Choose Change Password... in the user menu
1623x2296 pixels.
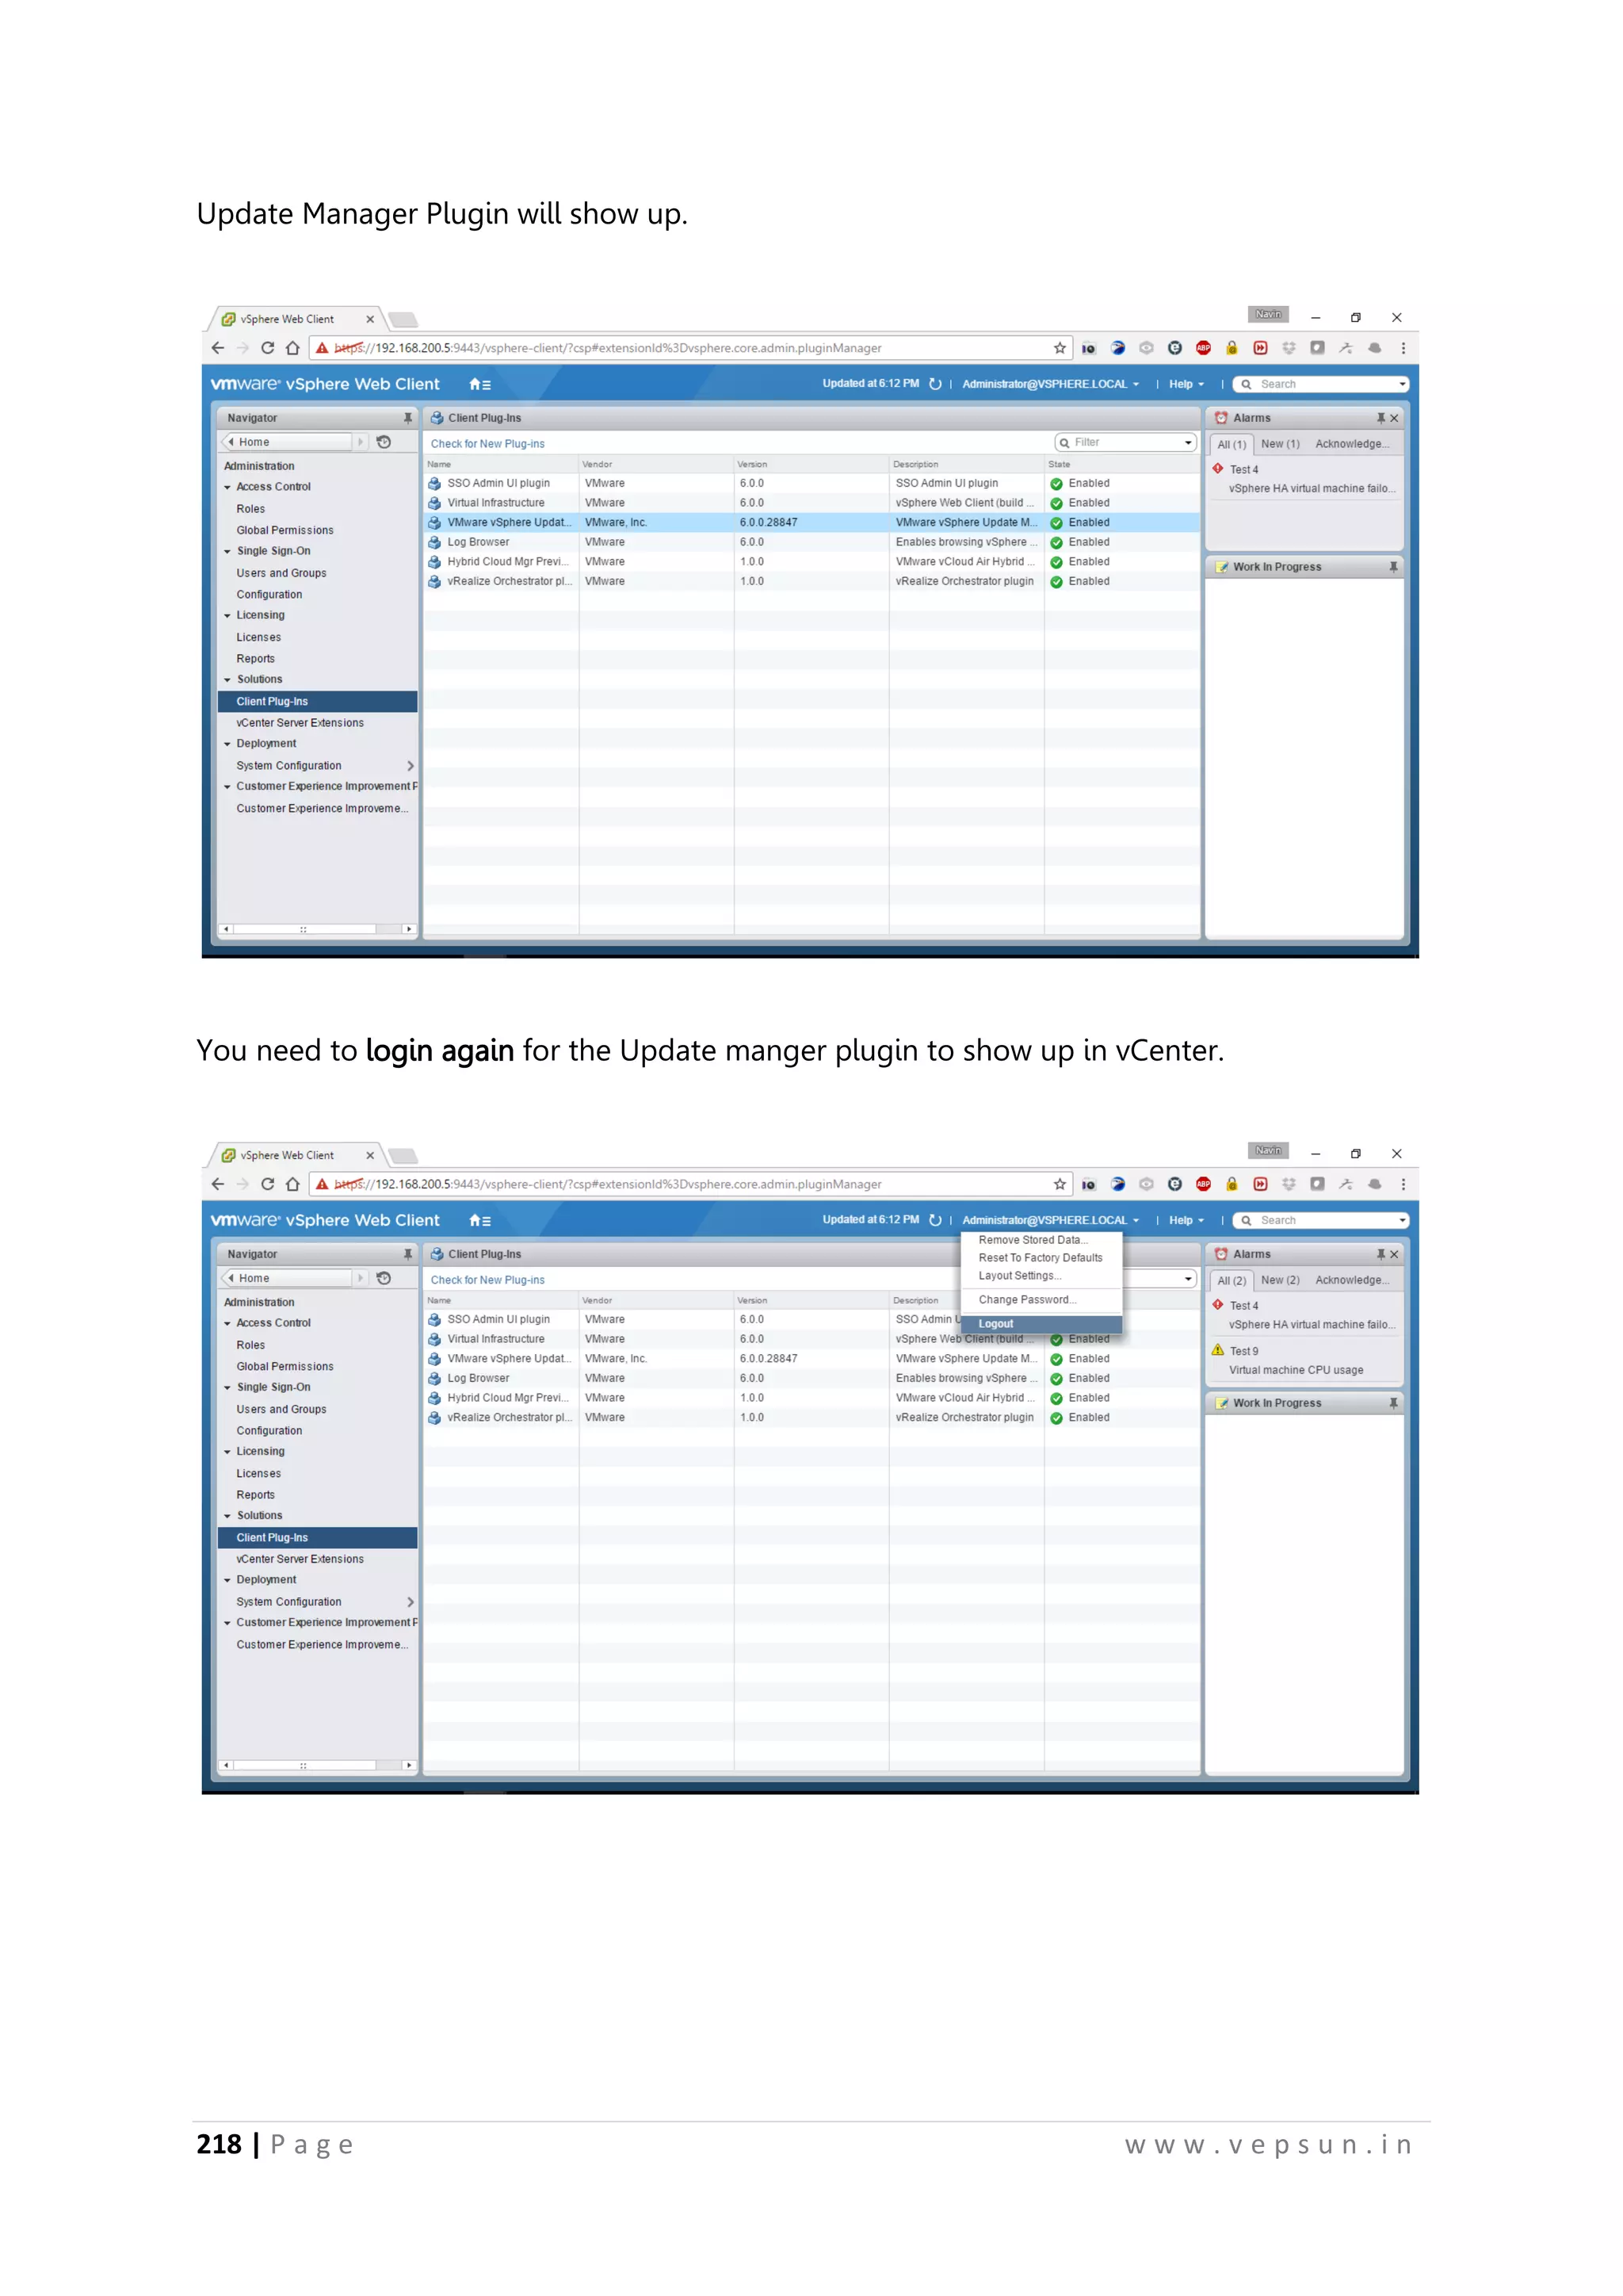[x=1026, y=1299]
